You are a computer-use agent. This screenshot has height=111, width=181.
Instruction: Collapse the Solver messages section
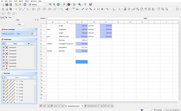tap(36, 29)
